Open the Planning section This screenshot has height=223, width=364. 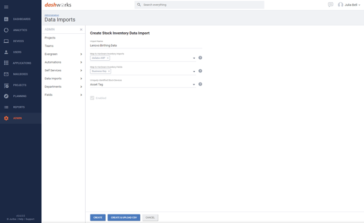21,96
